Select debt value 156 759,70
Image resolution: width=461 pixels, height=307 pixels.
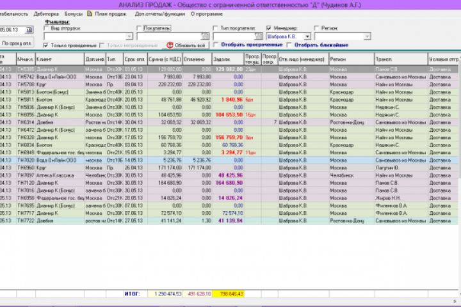click(229, 138)
